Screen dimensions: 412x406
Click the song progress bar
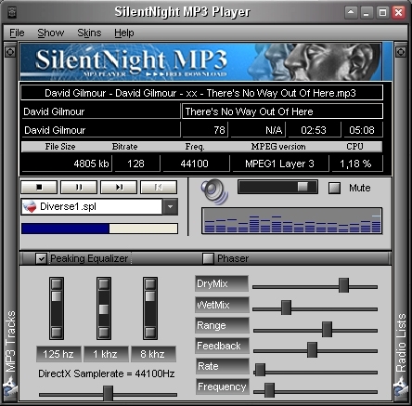point(99,229)
